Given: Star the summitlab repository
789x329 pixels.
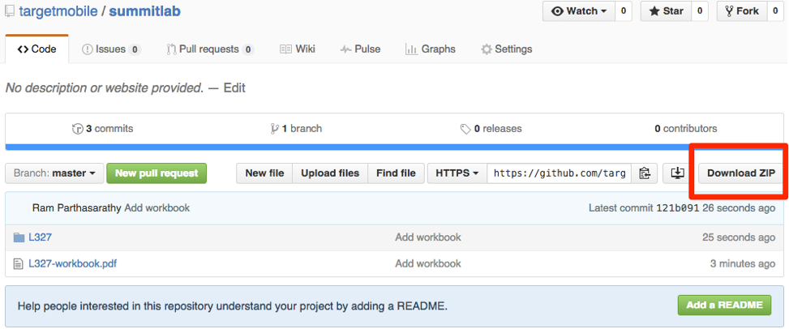Looking at the screenshot, I should click(x=666, y=11).
